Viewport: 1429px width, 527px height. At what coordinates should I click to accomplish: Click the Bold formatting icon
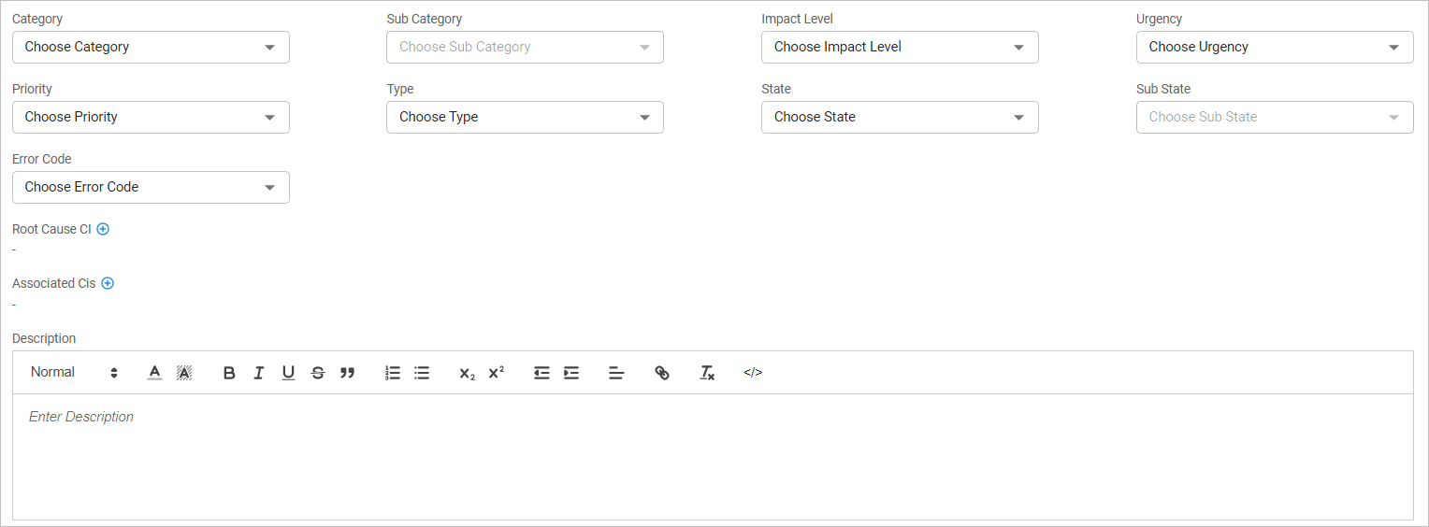[x=229, y=373]
